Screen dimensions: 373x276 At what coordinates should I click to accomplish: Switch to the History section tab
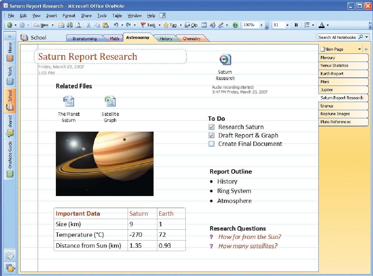166,38
